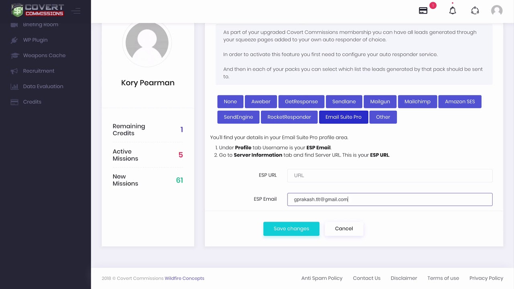Open the Credits menu item
This screenshot has height=289, width=514.
click(32, 102)
